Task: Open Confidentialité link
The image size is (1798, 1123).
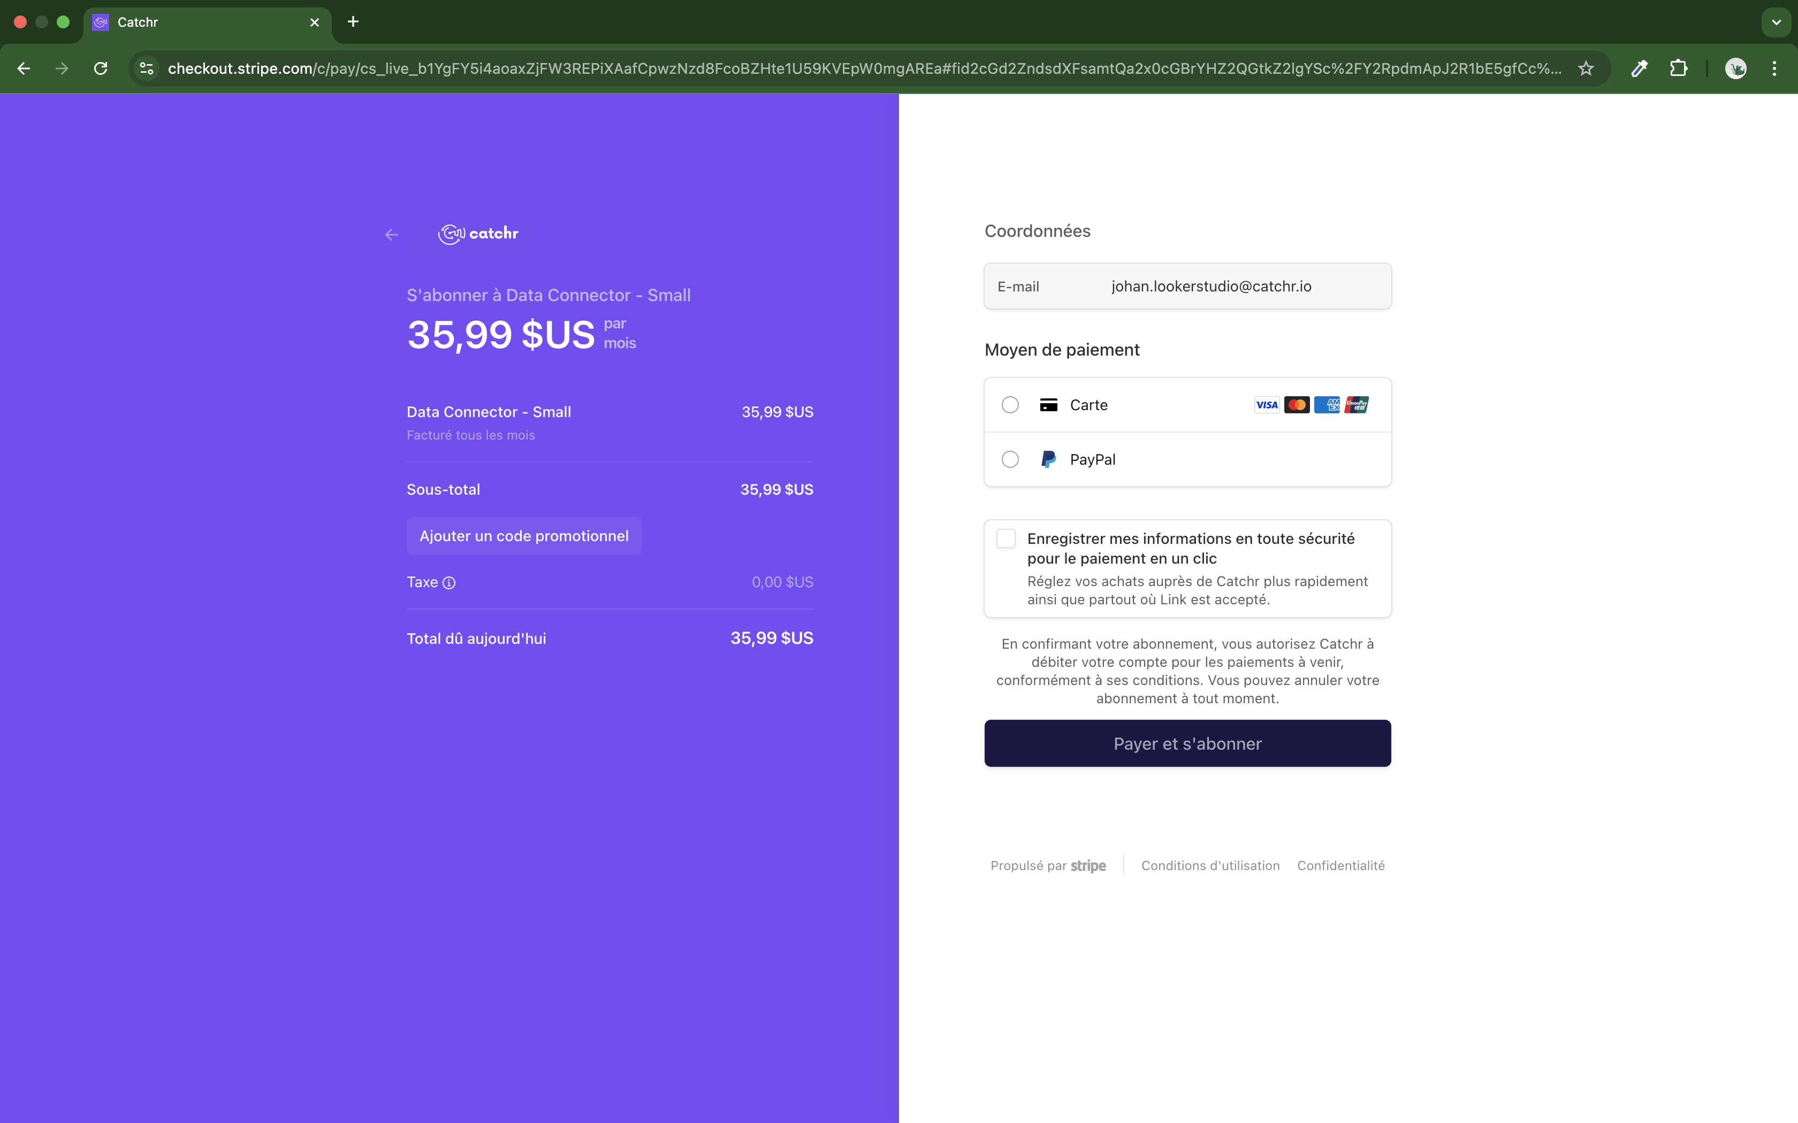Action: (1340, 865)
